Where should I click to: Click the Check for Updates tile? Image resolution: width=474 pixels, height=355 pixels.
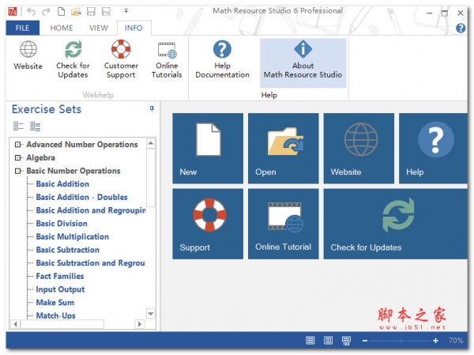396,224
